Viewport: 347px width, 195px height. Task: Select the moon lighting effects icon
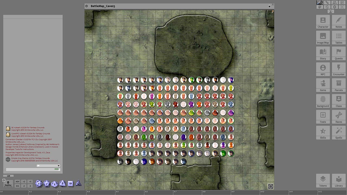click(327, 7)
